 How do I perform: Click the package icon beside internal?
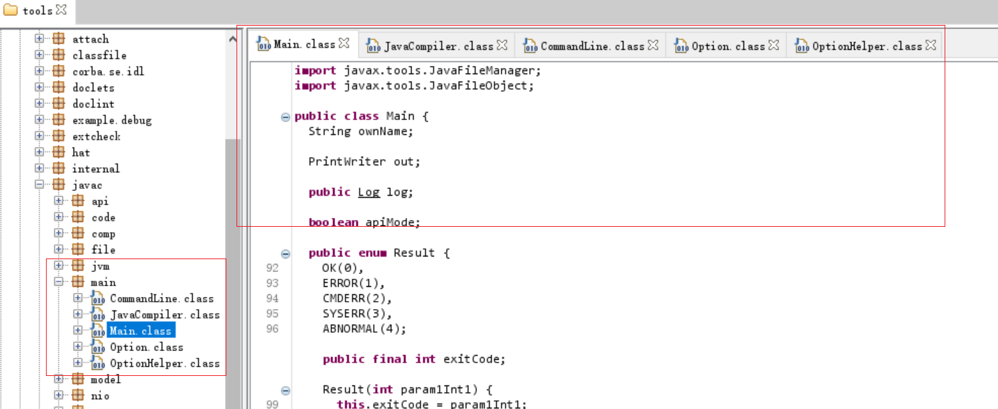(57, 168)
